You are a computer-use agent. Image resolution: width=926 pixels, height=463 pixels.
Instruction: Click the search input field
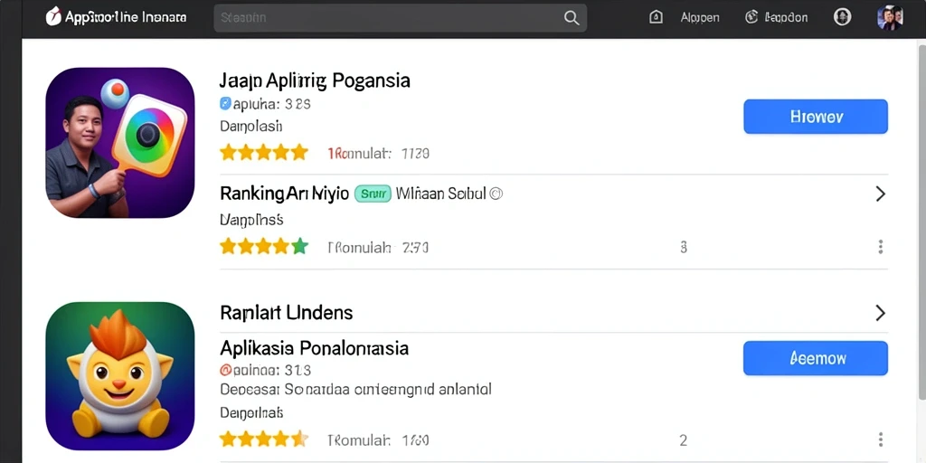tap(400, 18)
